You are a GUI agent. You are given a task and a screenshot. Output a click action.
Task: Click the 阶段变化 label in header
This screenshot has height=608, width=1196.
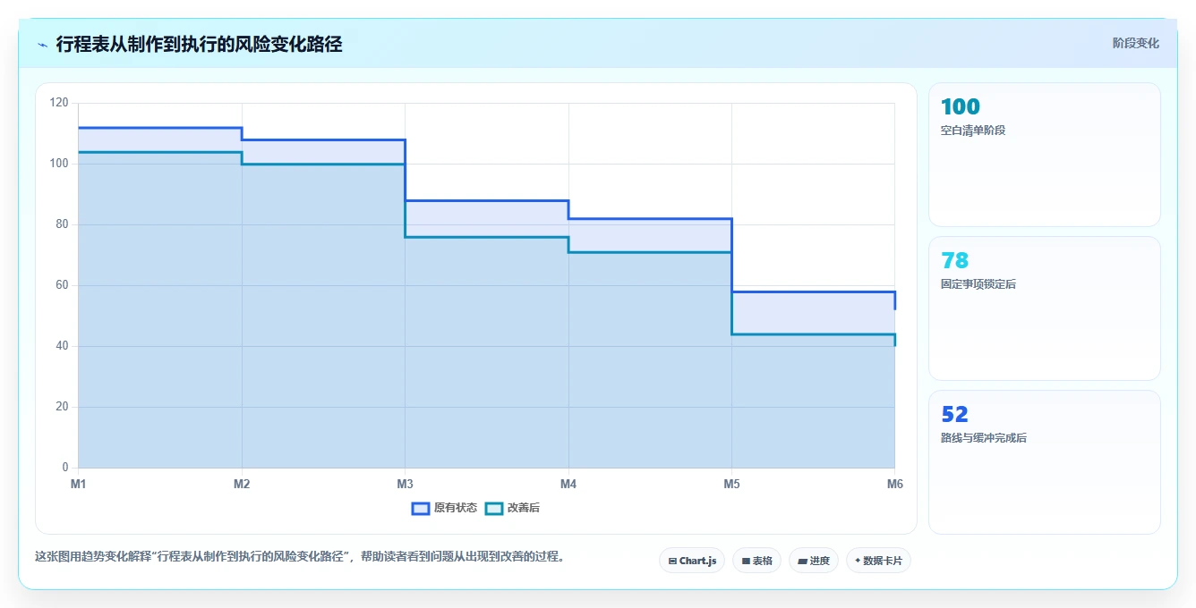(1136, 43)
